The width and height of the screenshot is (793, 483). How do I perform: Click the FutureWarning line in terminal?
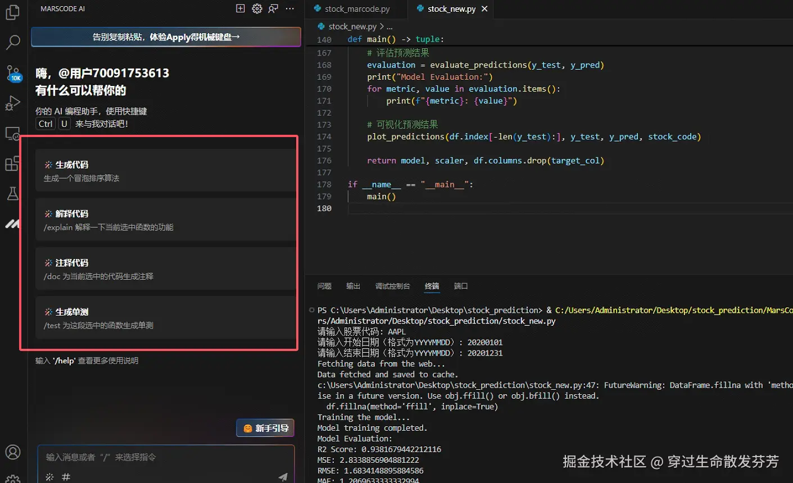[x=555, y=385]
